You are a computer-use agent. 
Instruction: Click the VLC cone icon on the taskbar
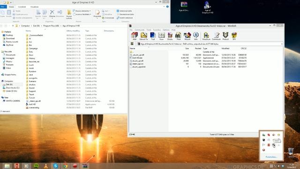tap(46, 166)
